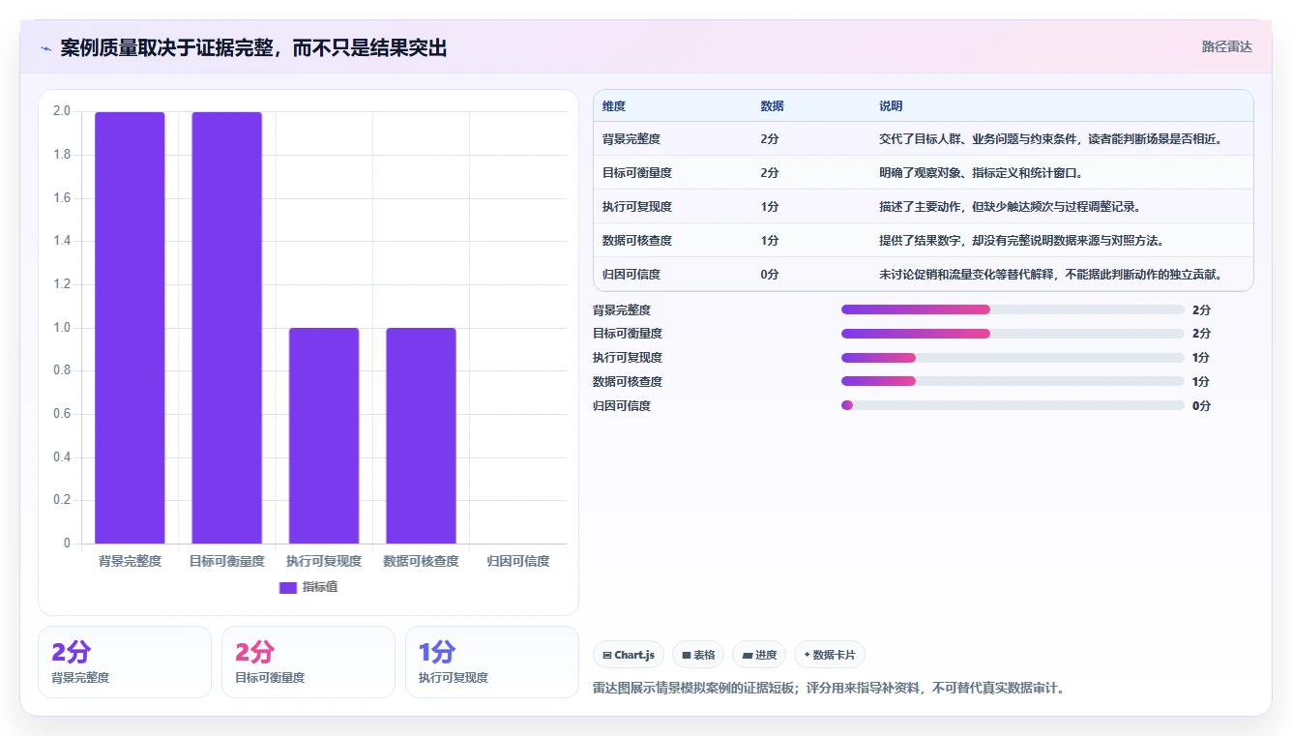Click the 进度 tag chip
Screen dimensions: 1292x736
tap(759, 655)
